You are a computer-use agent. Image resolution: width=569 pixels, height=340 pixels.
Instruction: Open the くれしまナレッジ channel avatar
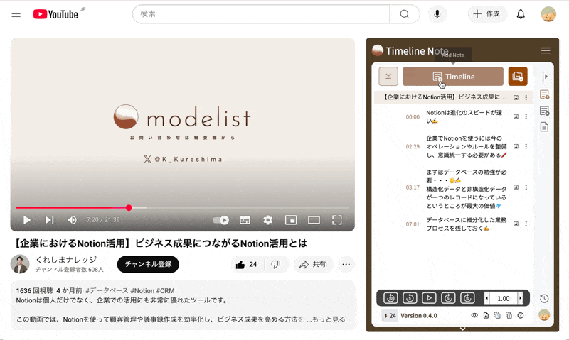[20, 264]
